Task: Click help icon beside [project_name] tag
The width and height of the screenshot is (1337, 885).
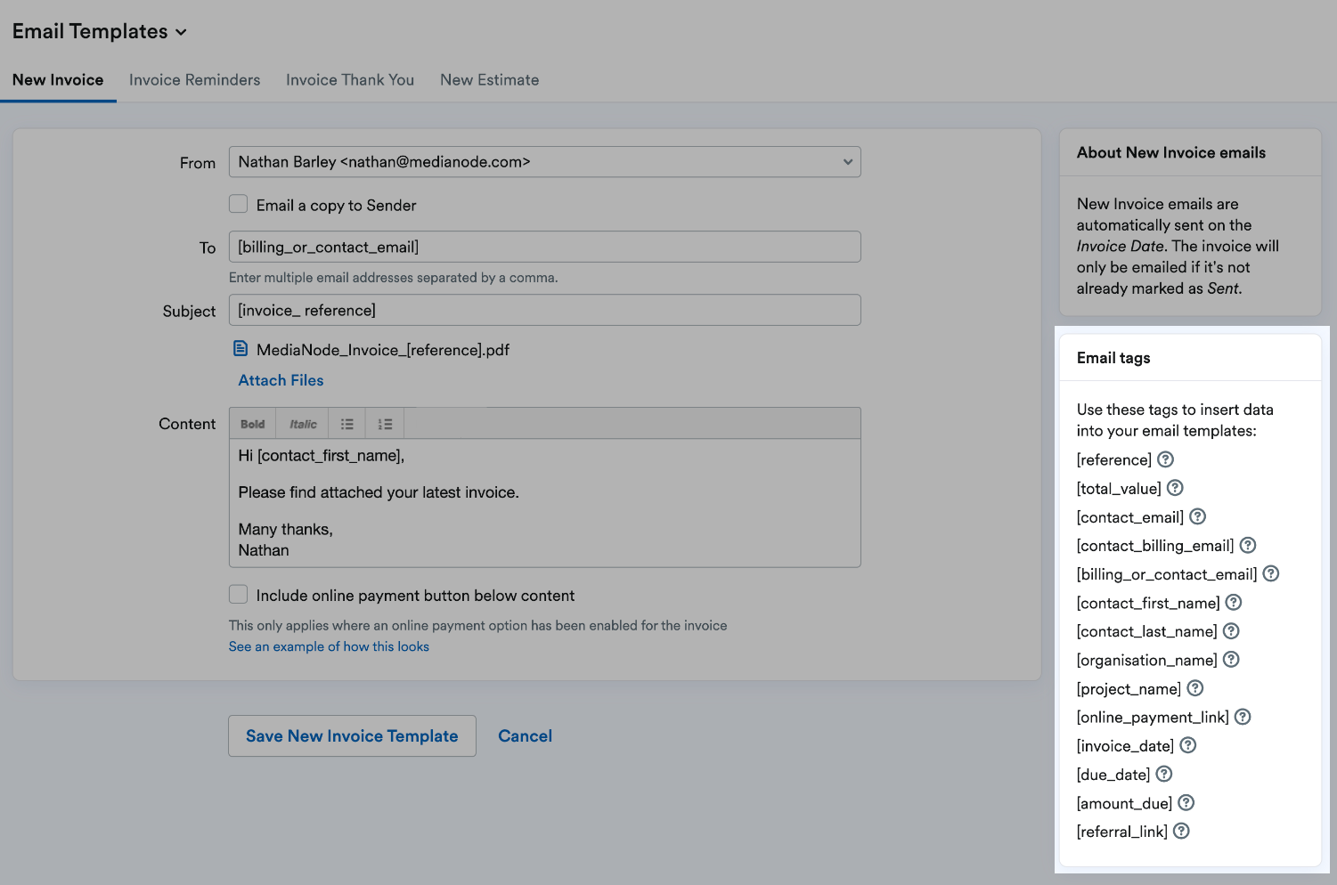Action: point(1195,688)
